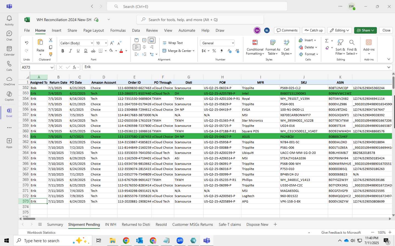Viewport: 395px width, 246px height.
Task: Click the Copy icon in Clipboard group
Action: (x=51, y=47)
